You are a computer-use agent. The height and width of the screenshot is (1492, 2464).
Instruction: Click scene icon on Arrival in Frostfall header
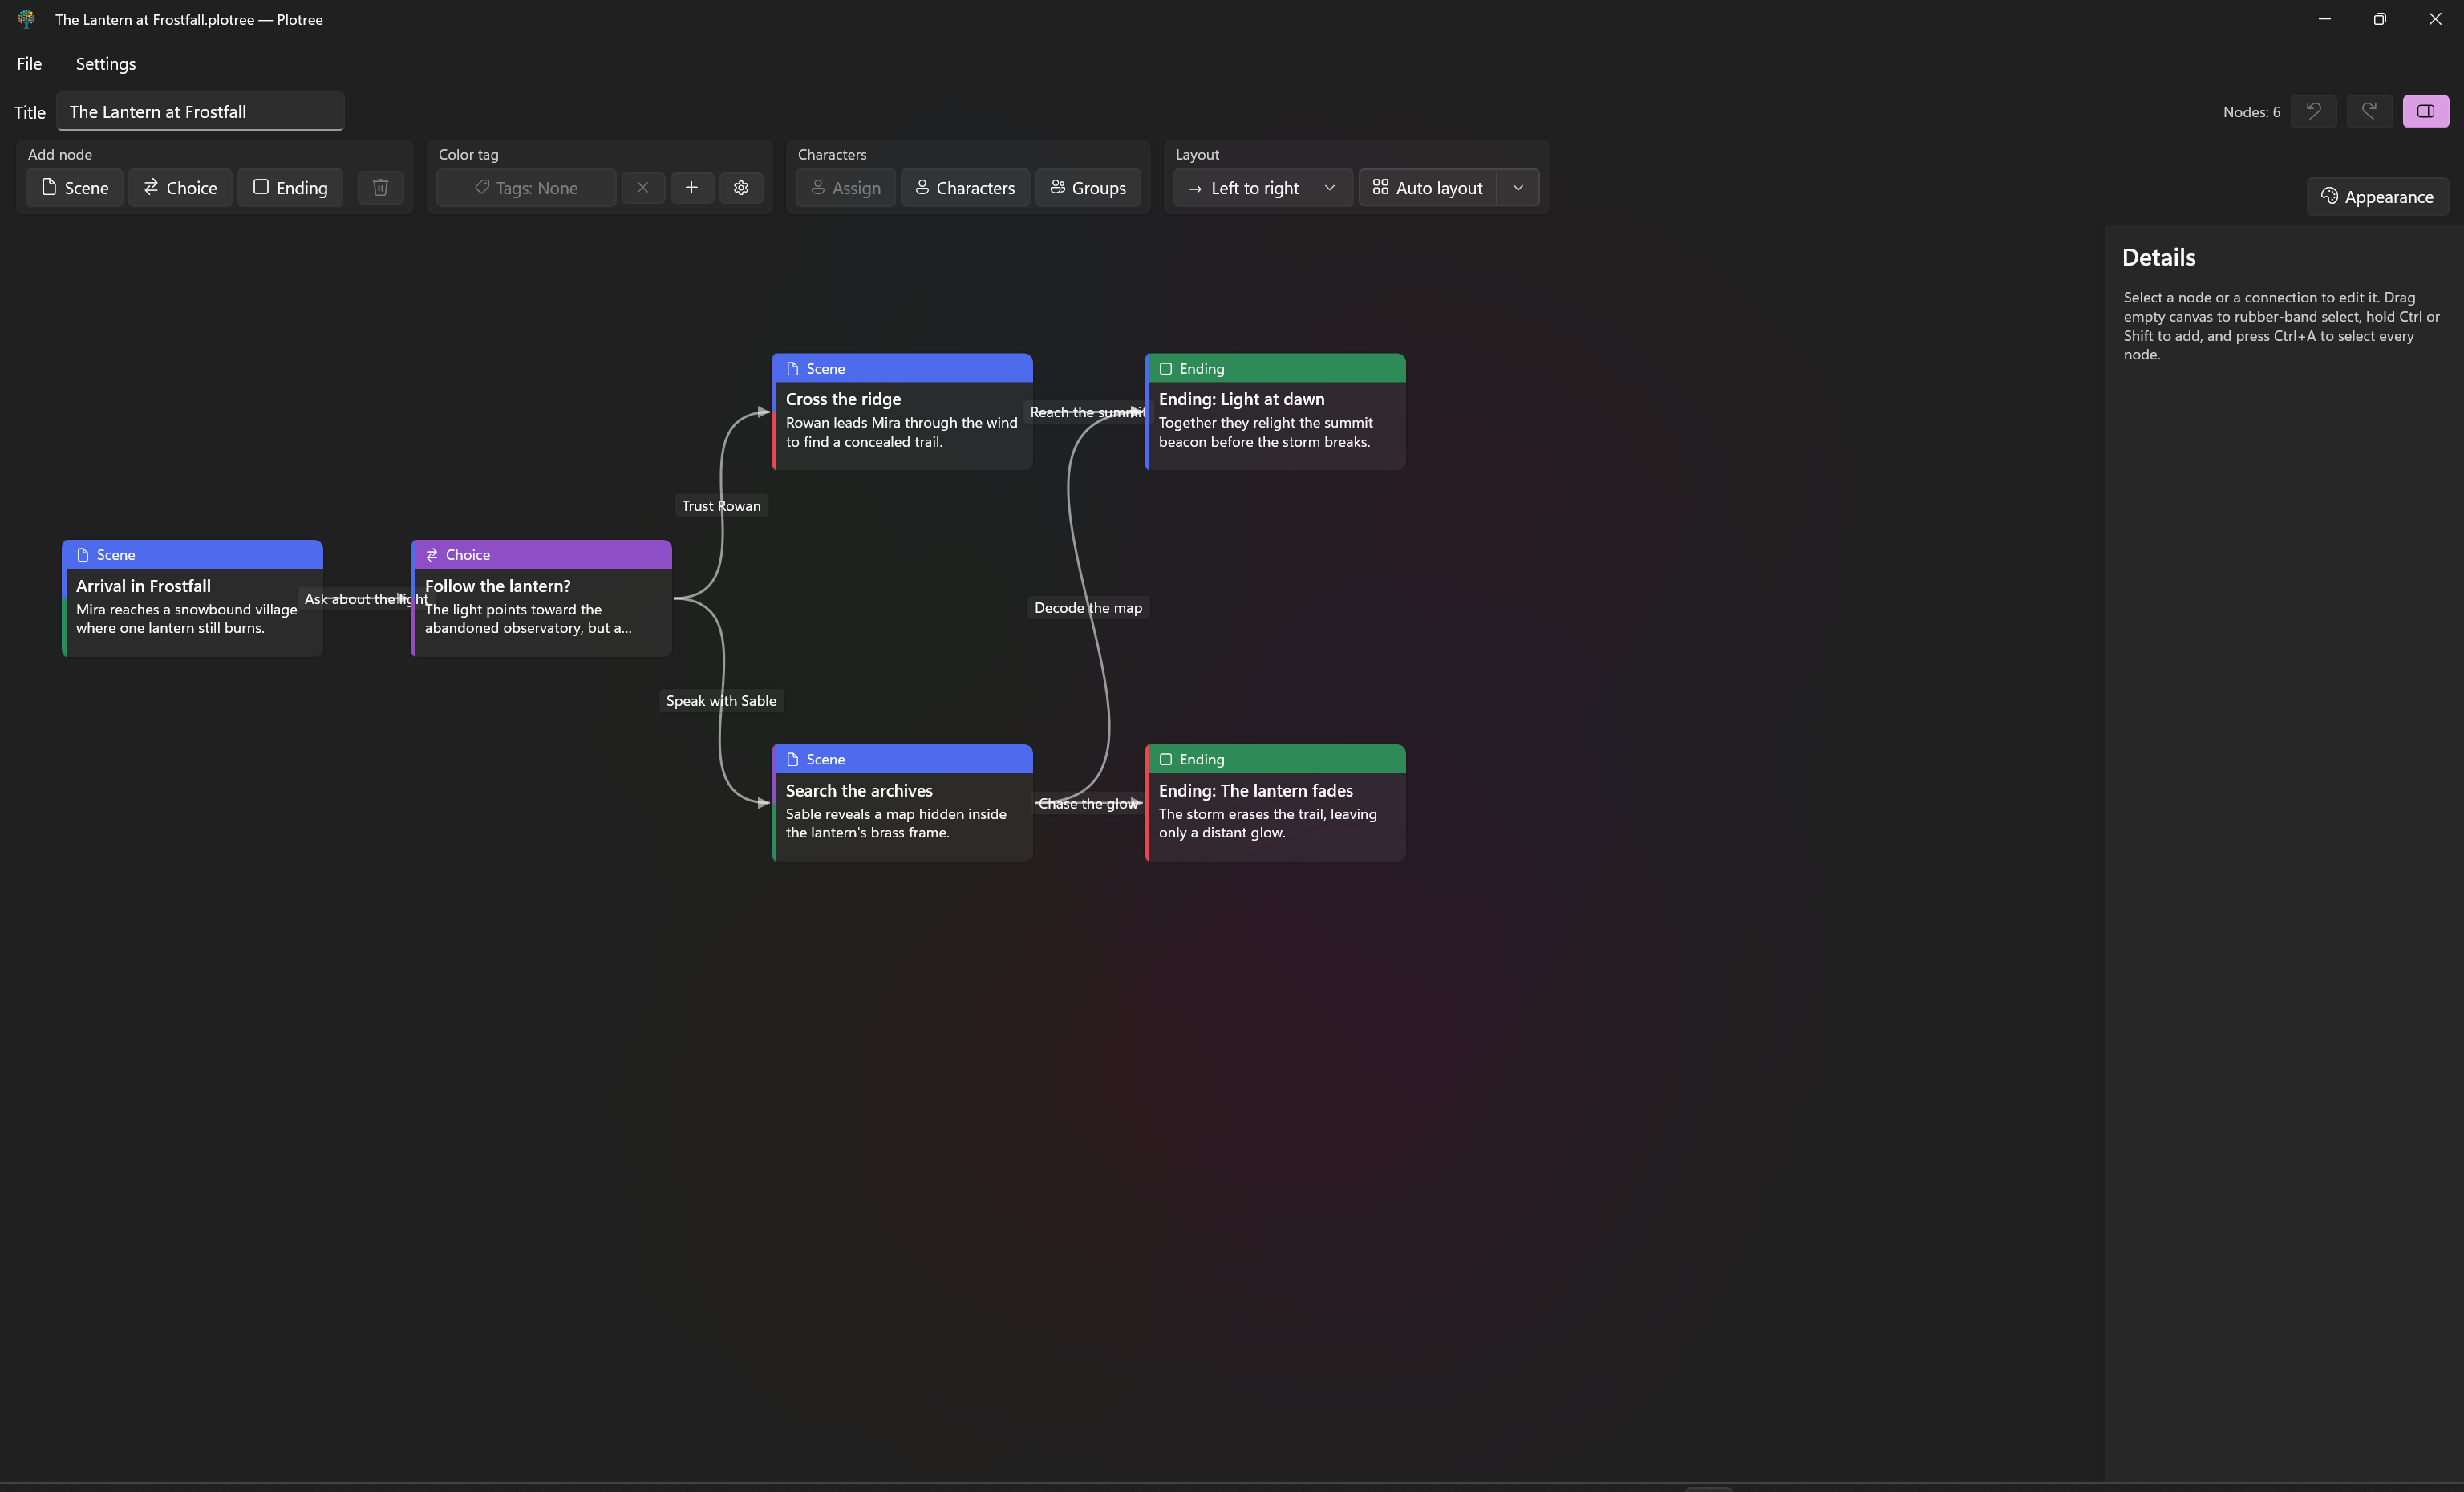(x=83, y=555)
